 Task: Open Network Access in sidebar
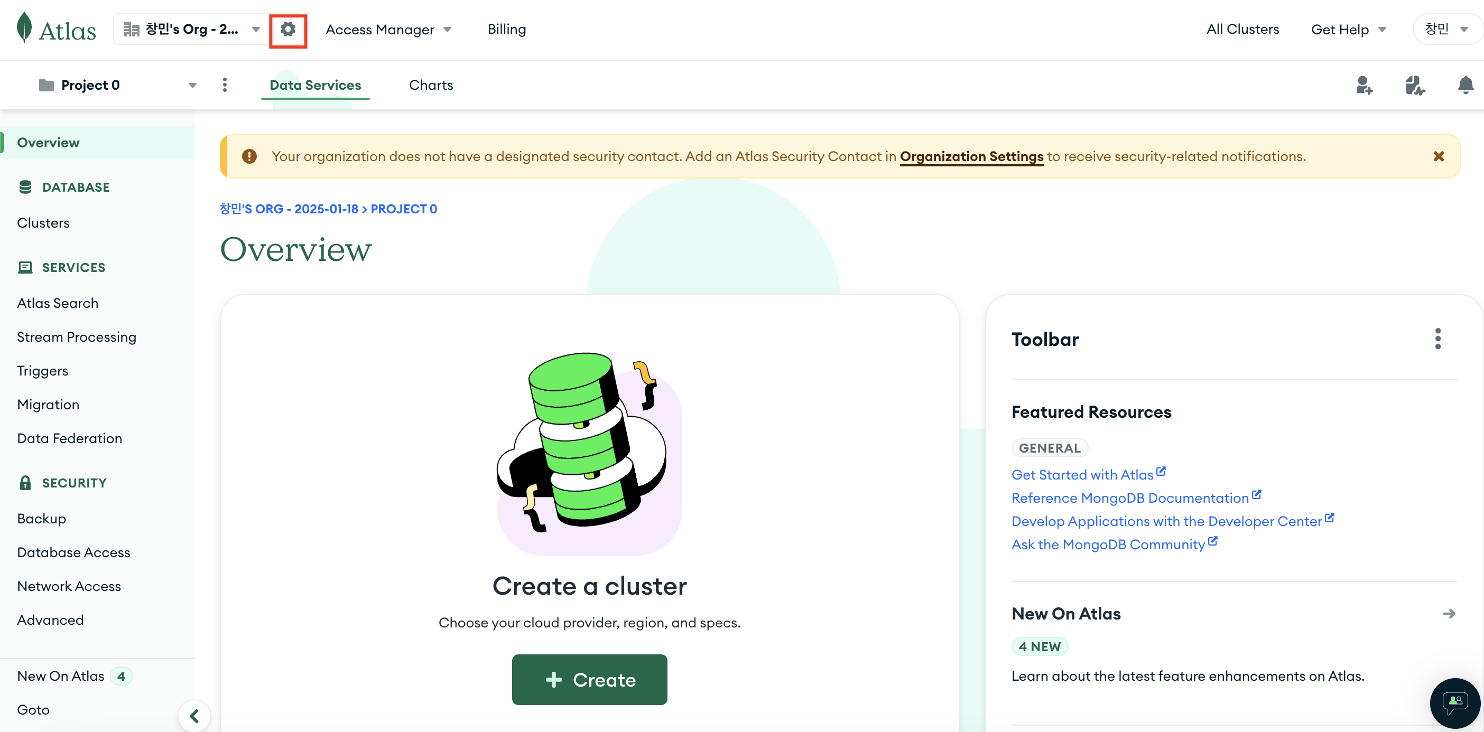pos(69,586)
